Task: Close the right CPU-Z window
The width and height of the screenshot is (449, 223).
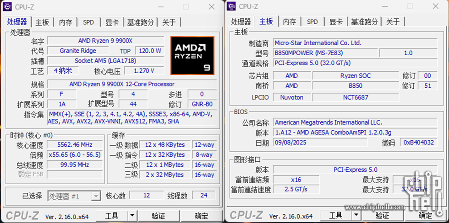Action: [x=436, y=6]
